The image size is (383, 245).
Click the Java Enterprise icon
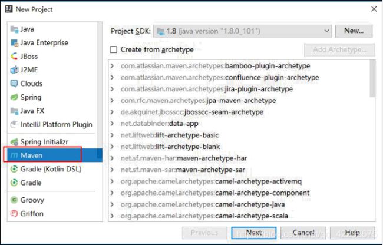point(14,43)
